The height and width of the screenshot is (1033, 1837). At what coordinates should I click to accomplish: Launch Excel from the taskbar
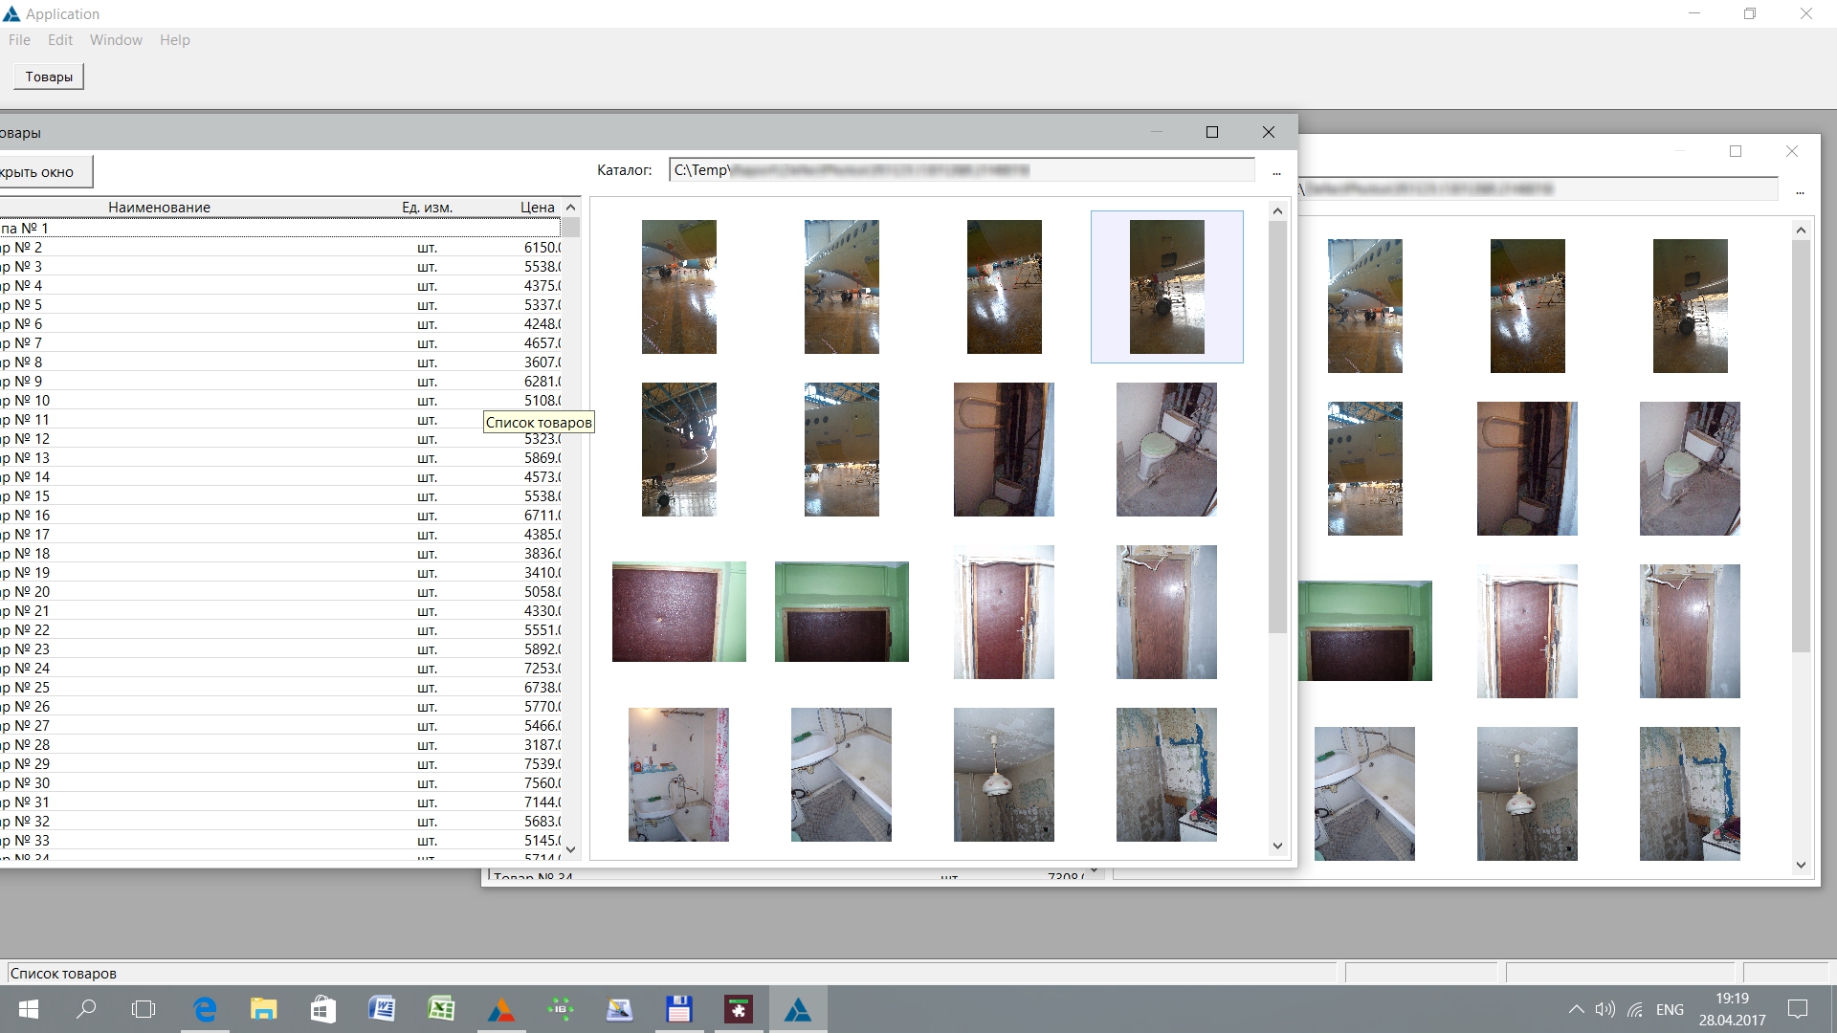pos(441,1009)
